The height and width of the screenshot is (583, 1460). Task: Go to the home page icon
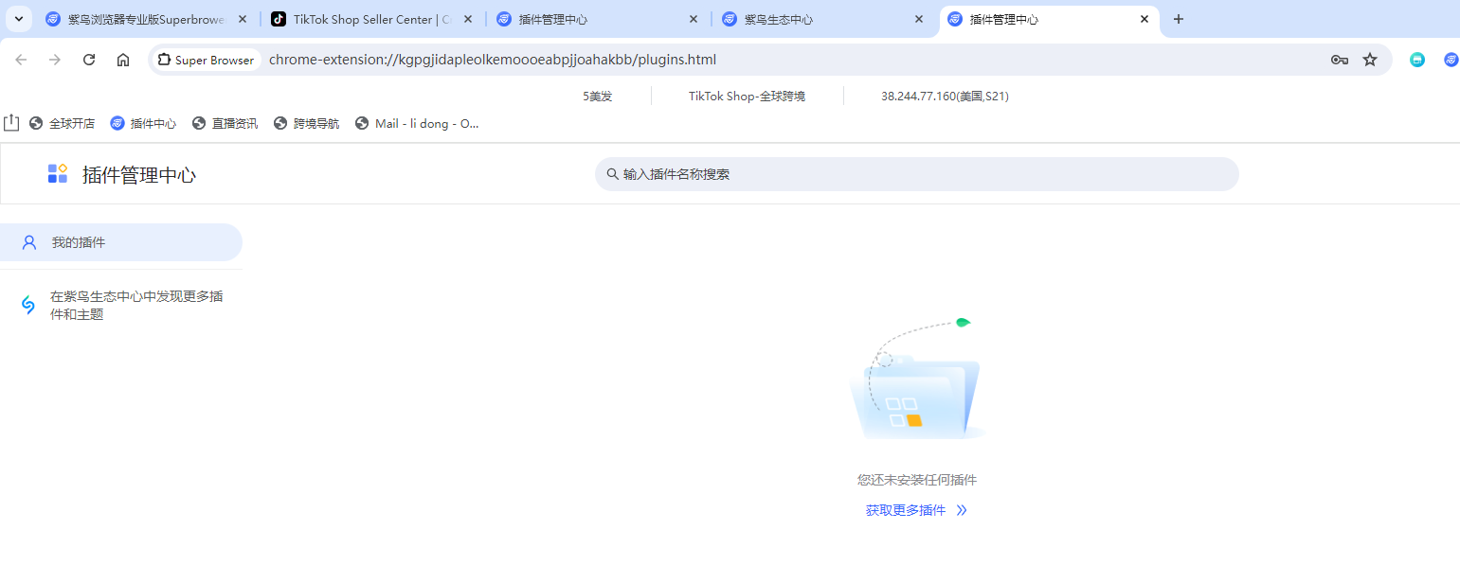click(123, 60)
